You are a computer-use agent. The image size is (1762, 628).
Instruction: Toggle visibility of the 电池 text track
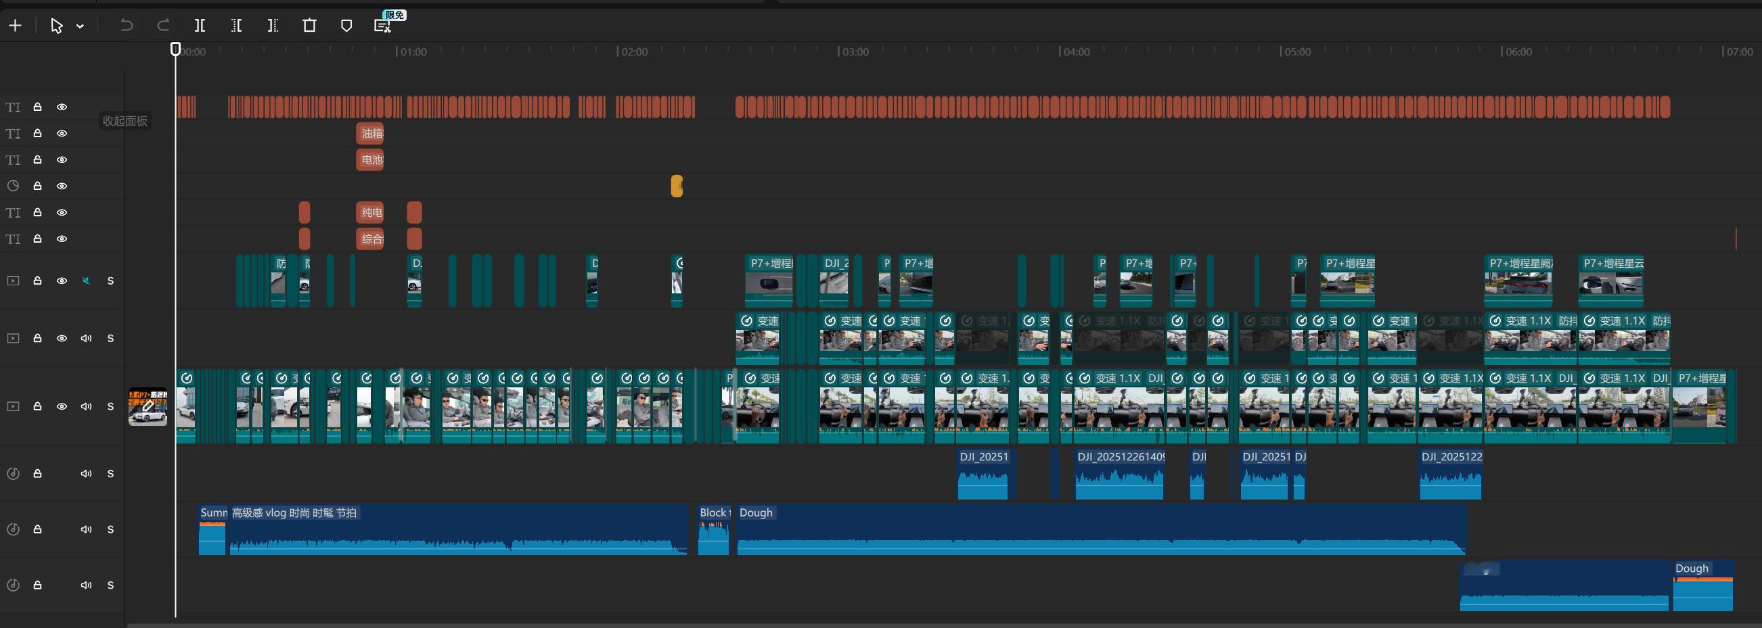[62, 160]
